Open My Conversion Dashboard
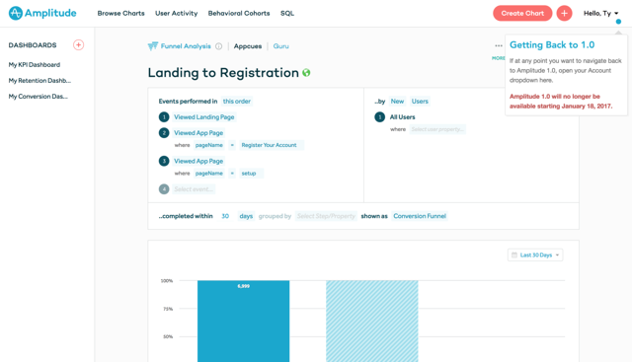632x362 pixels. [x=38, y=97]
